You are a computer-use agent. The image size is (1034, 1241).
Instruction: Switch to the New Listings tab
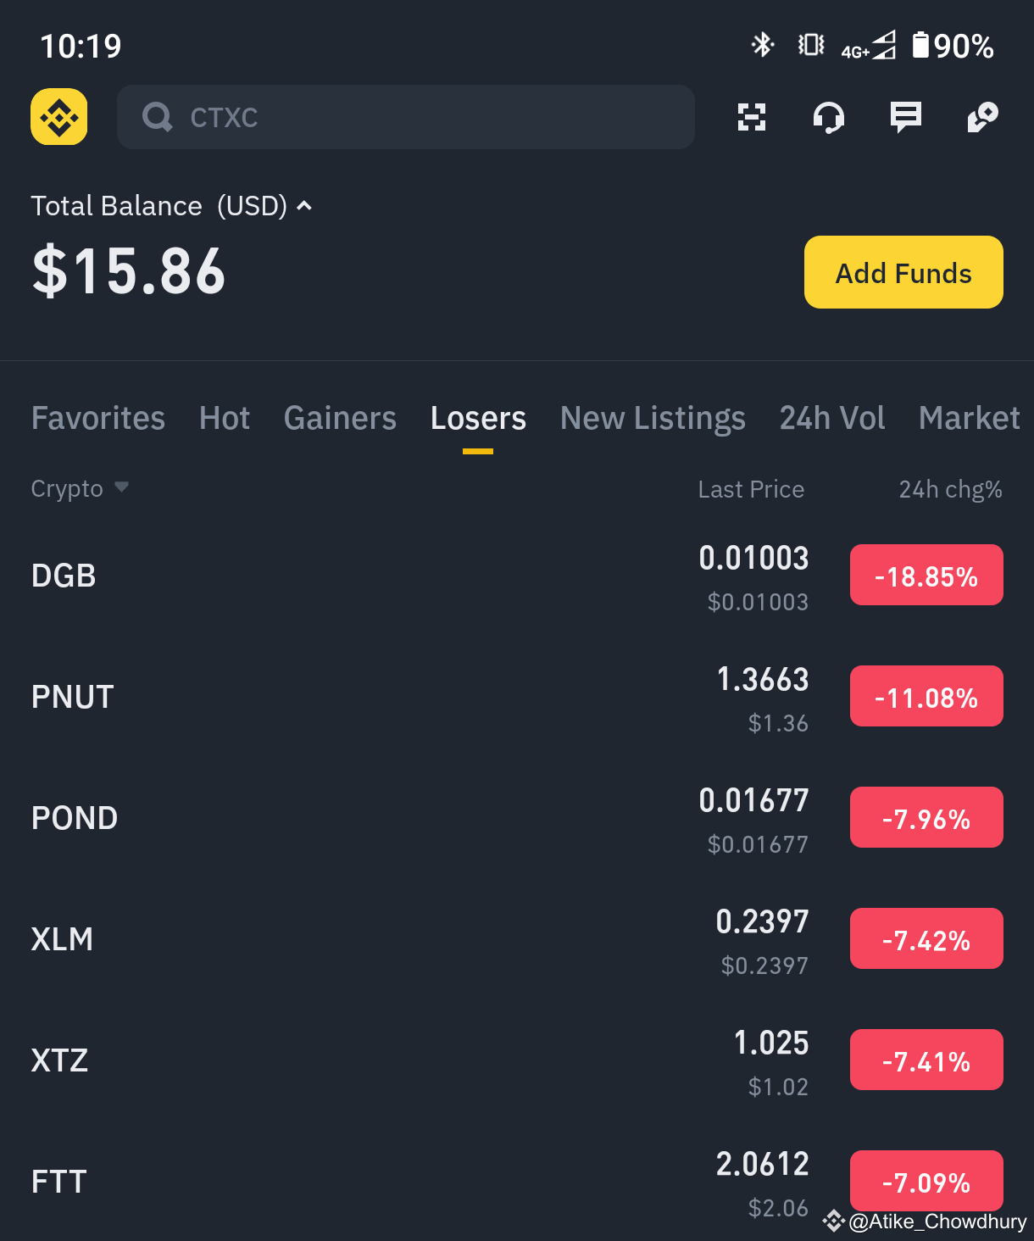(653, 418)
